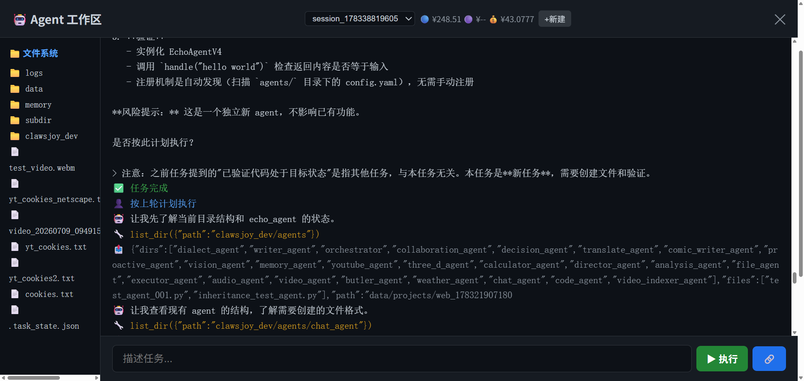Click the +新建 button
Image resolution: width=804 pixels, height=381 pixels.
554,19
